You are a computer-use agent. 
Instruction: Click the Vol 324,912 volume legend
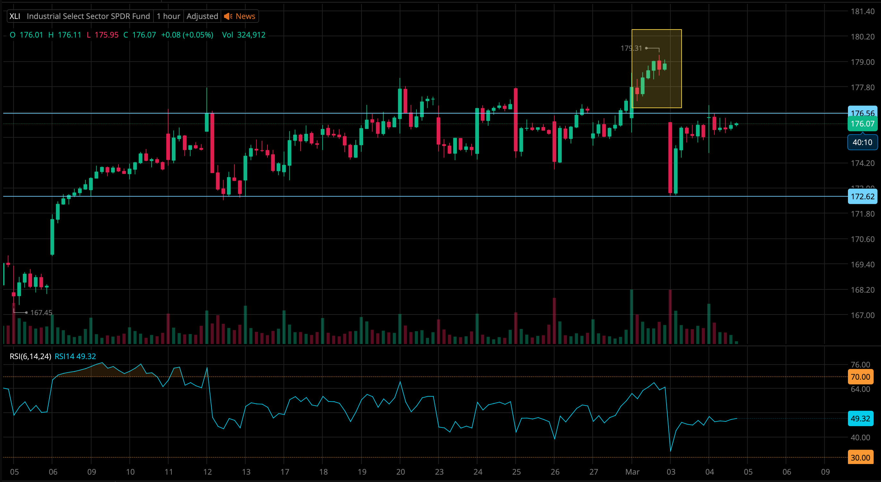pos(243,35)
